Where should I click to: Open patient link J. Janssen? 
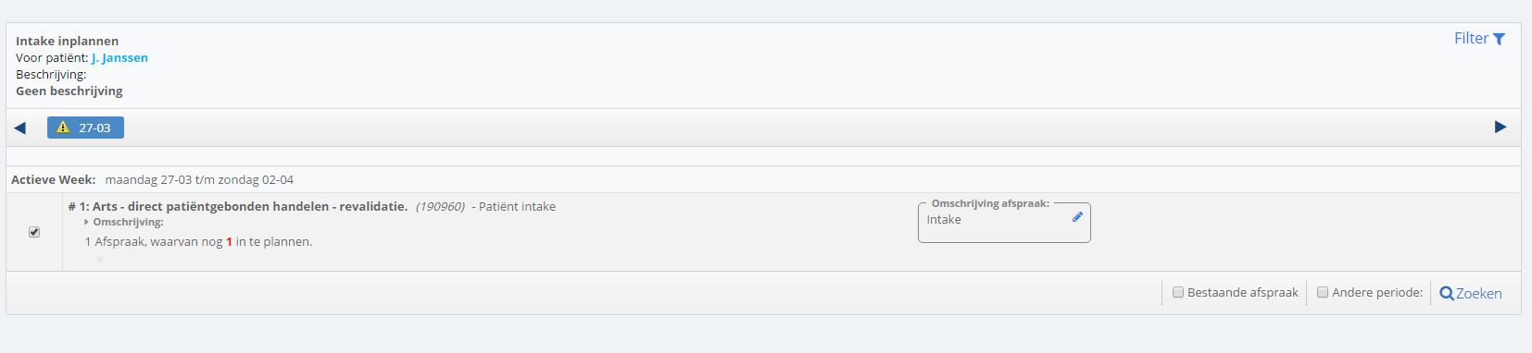119,57
